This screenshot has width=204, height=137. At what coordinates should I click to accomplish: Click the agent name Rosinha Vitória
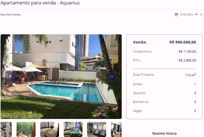coord(165,133)
